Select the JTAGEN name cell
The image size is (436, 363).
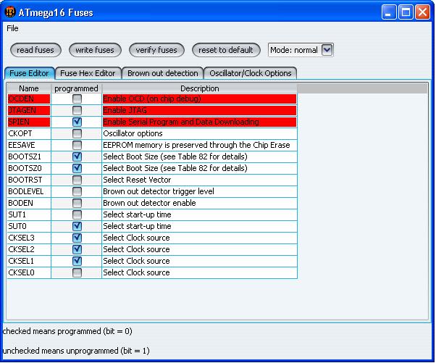pyautogui.click(x=29, y=110)
